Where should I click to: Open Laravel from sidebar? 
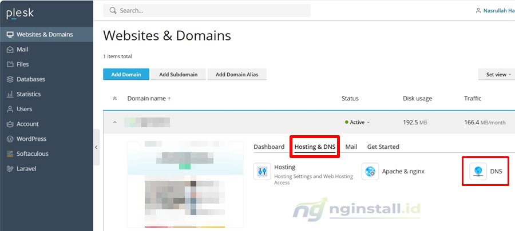46,169
